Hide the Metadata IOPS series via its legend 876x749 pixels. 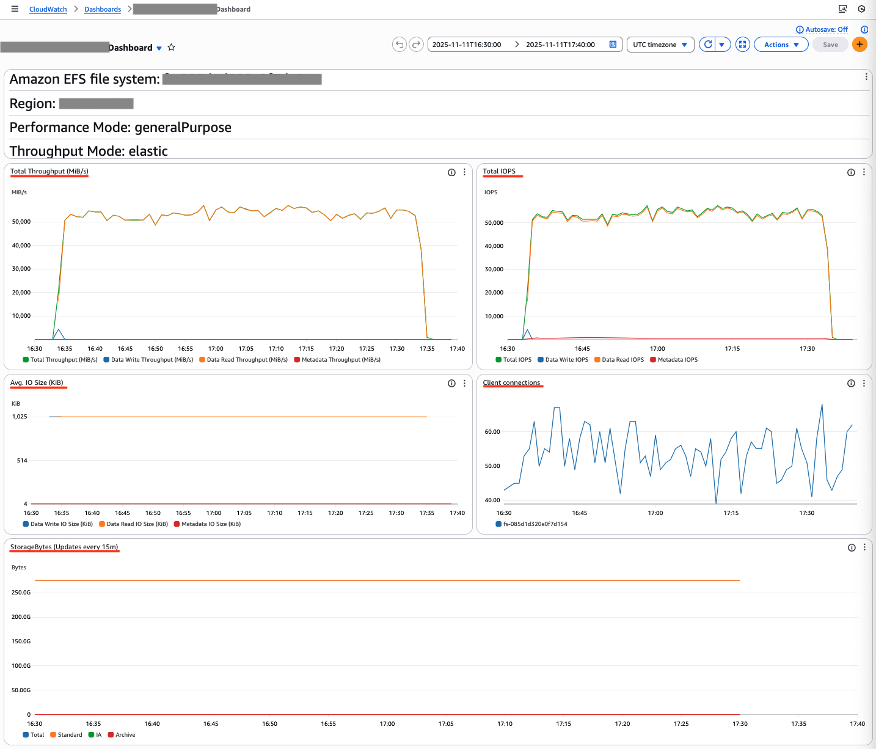click(674, 360)
